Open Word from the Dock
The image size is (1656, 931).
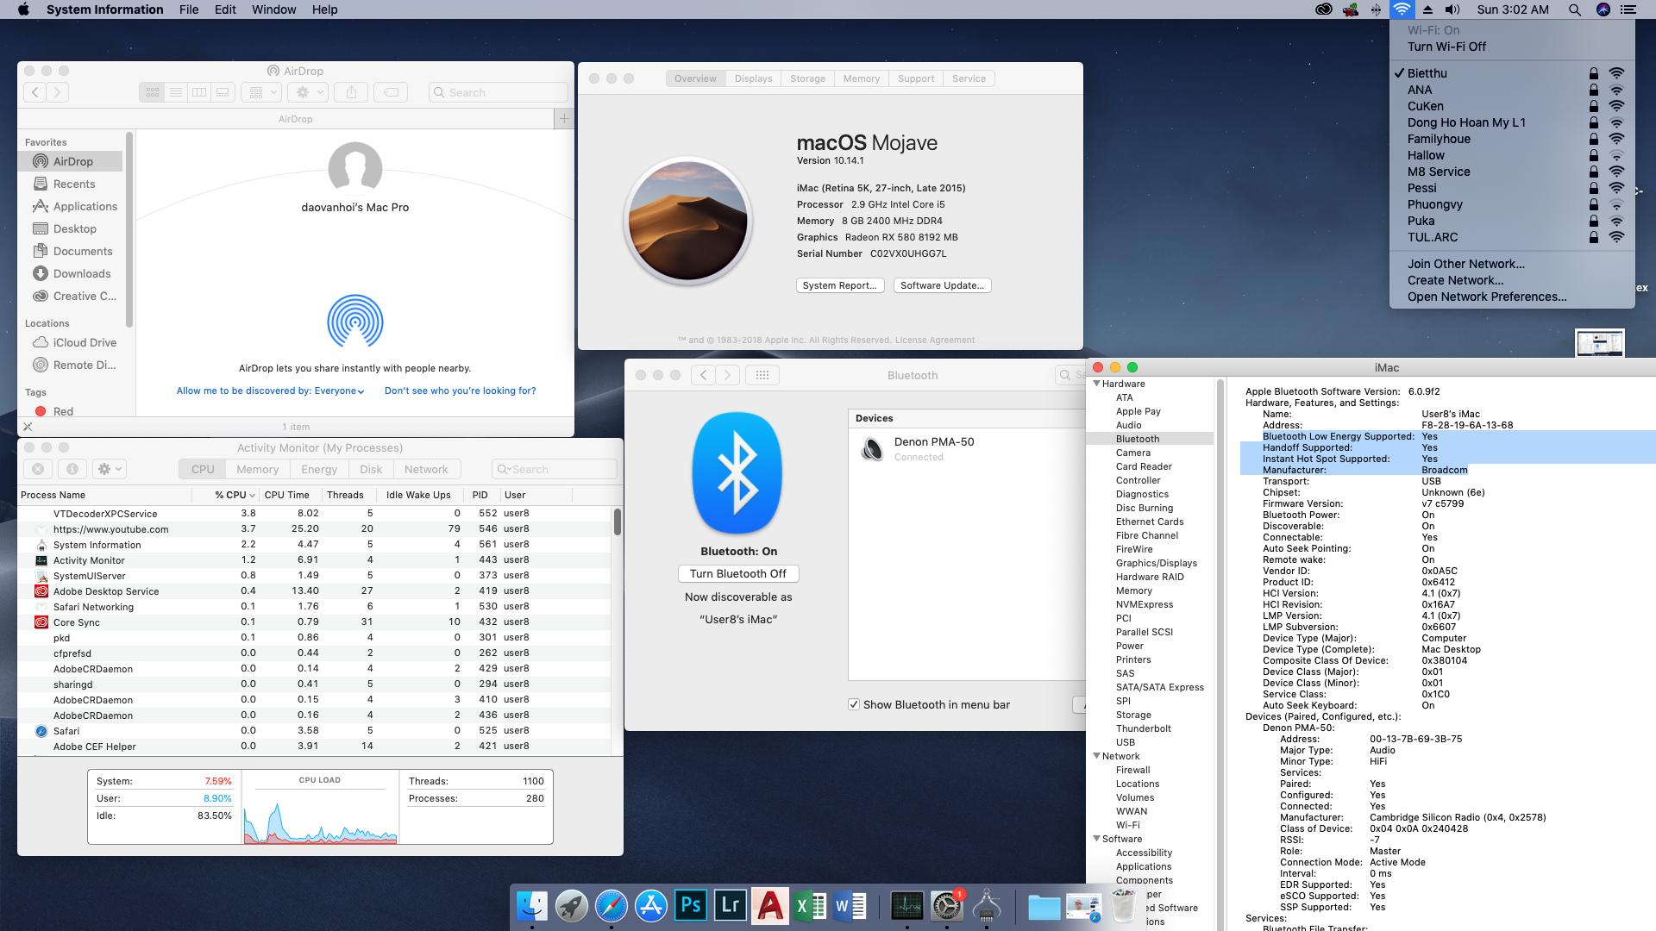point(850,906)
